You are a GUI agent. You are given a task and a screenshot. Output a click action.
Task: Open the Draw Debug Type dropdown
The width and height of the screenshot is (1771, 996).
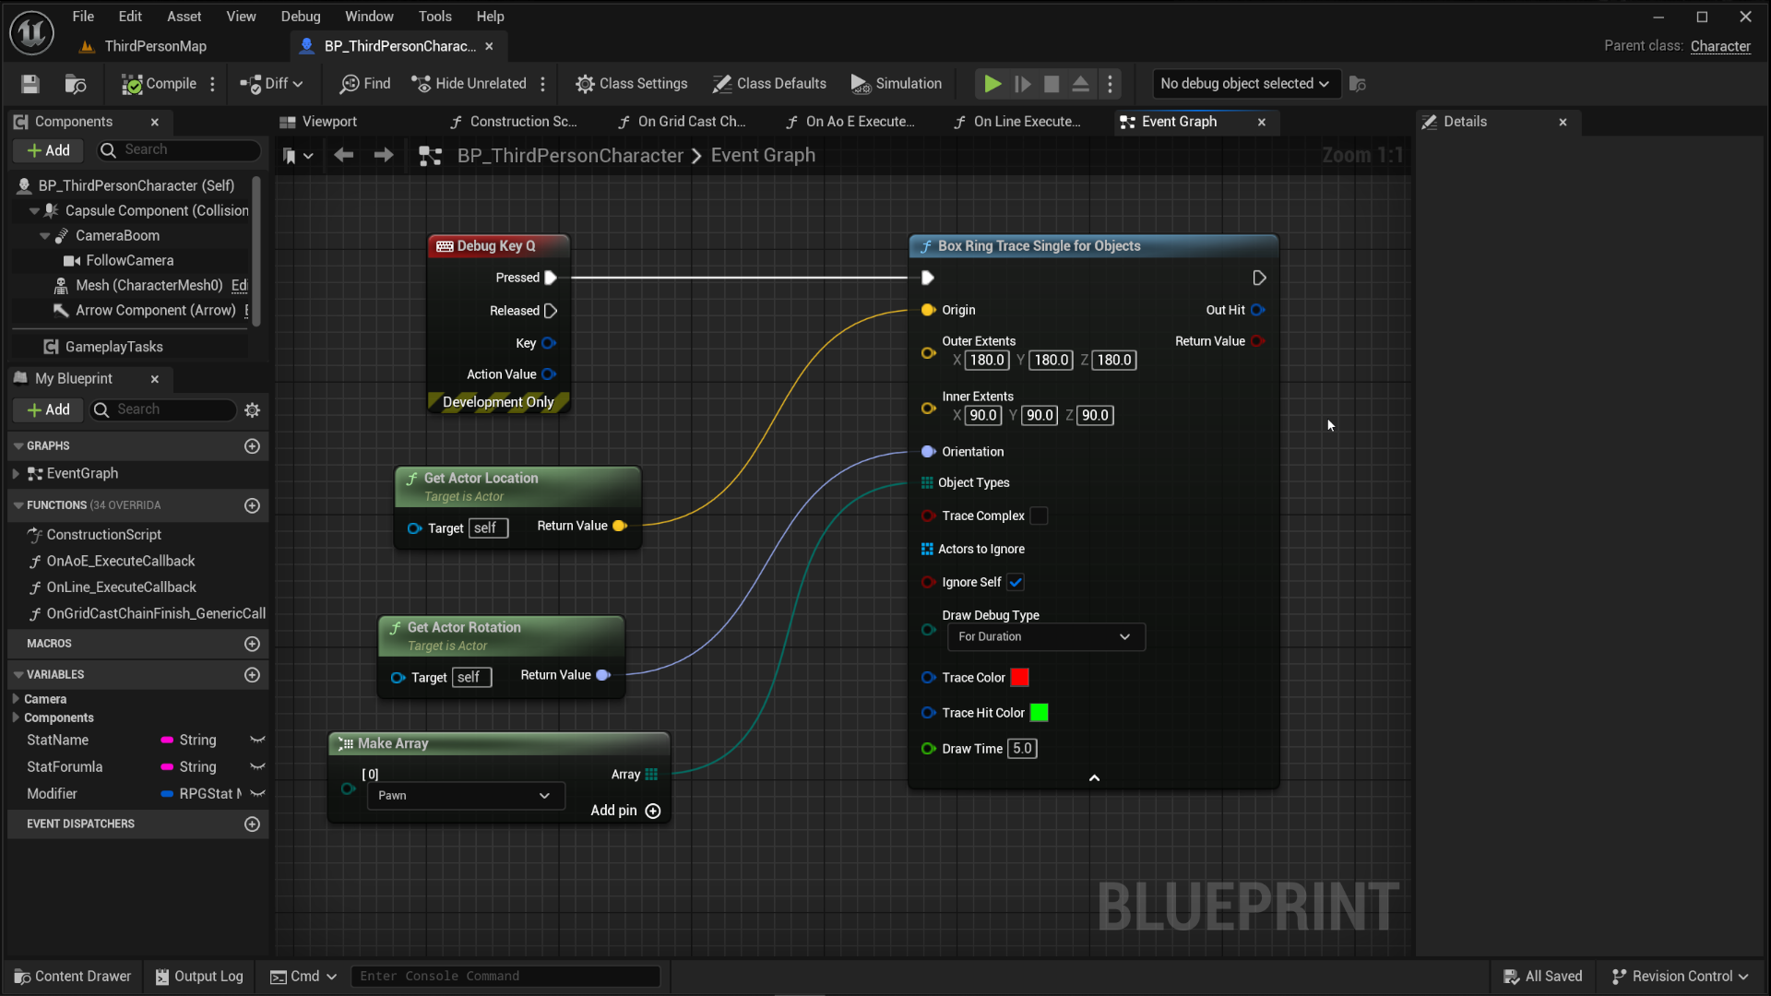tap(1046, 637)
